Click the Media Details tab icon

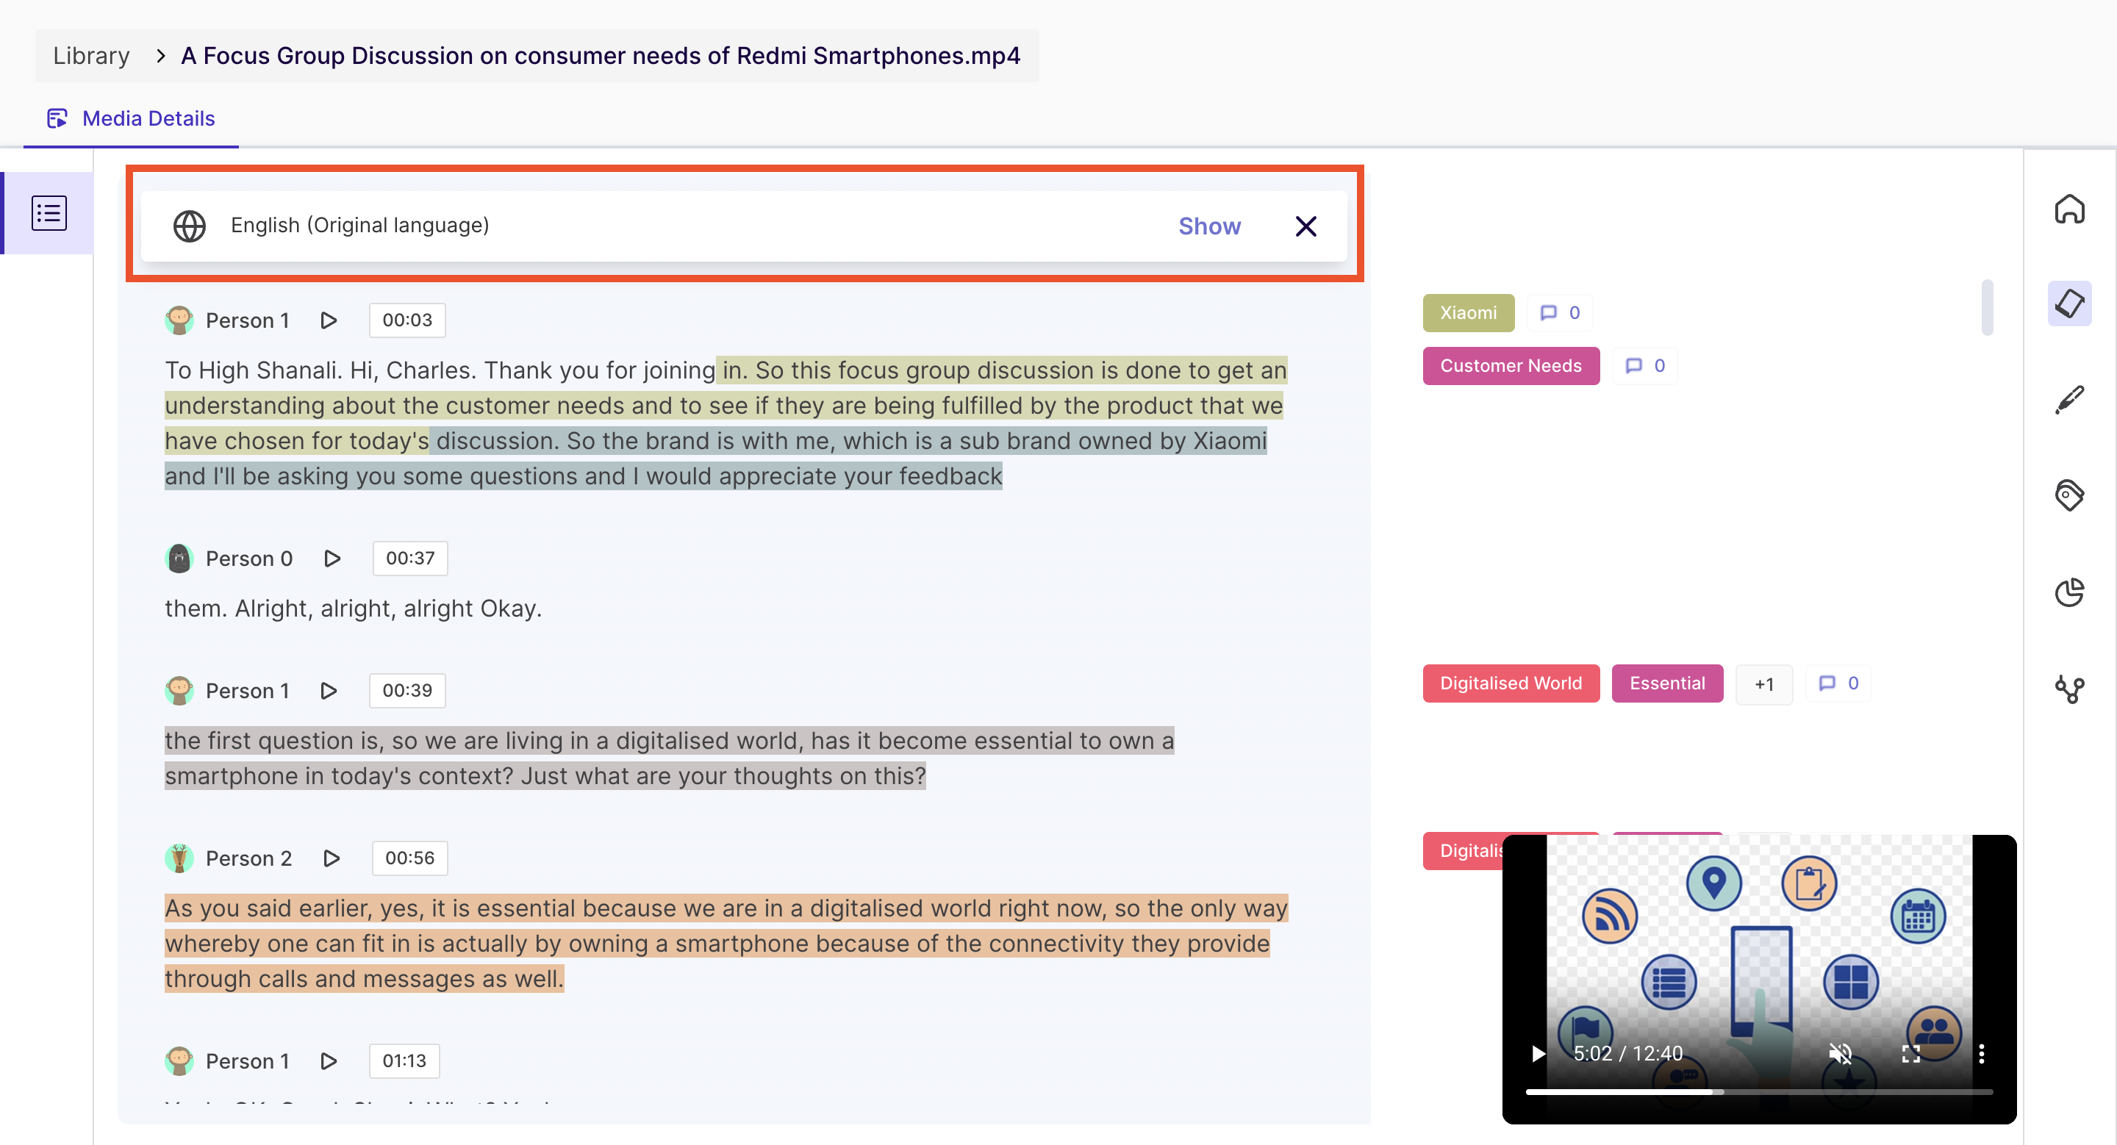57,119
